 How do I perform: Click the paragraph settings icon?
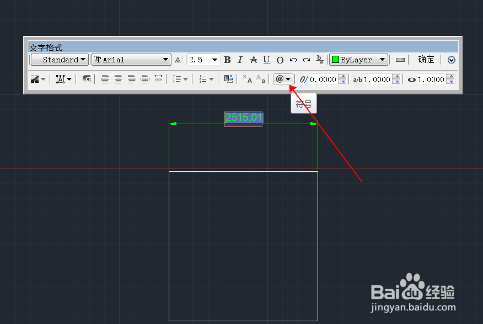coord(87,79)
